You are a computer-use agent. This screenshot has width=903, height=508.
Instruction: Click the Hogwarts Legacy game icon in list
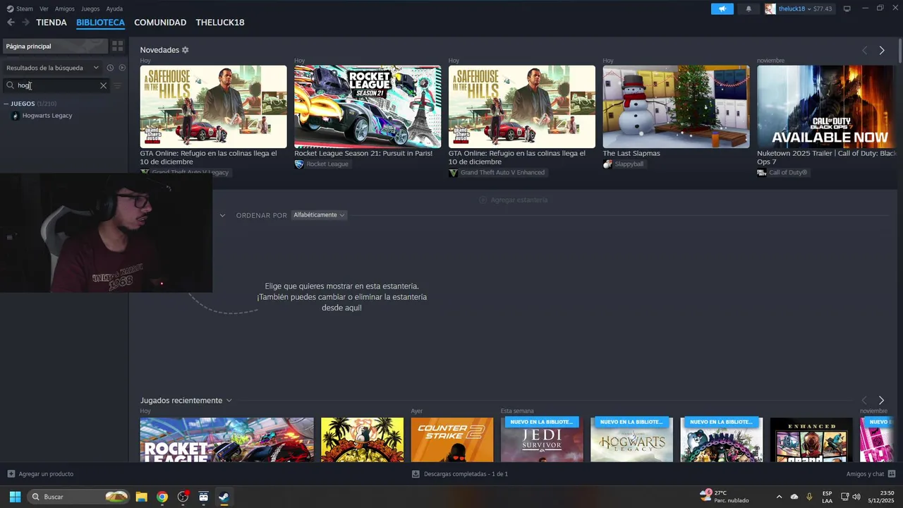click(x=16, y=116)
